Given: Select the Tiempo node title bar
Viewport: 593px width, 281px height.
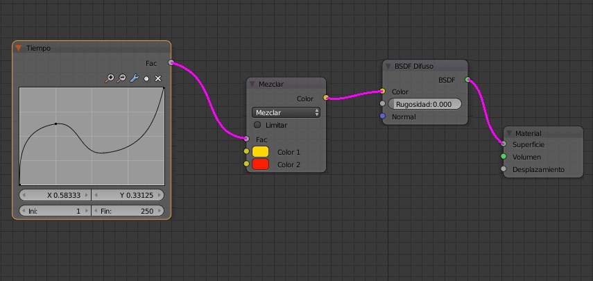Looking at the screenshot, I should [x=92, y=48].
